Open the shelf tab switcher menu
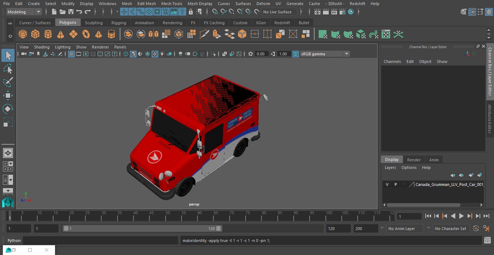 coord(10,23)
